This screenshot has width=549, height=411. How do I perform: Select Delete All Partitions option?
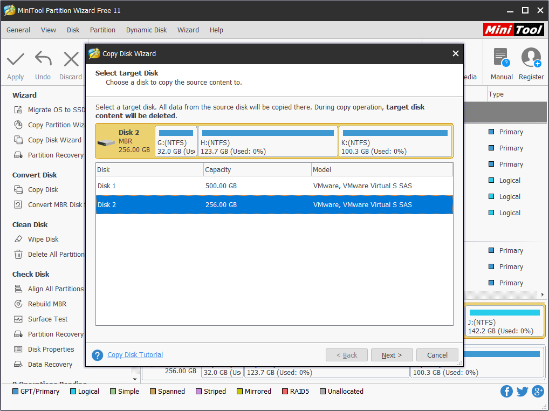(x=49, y=255)
